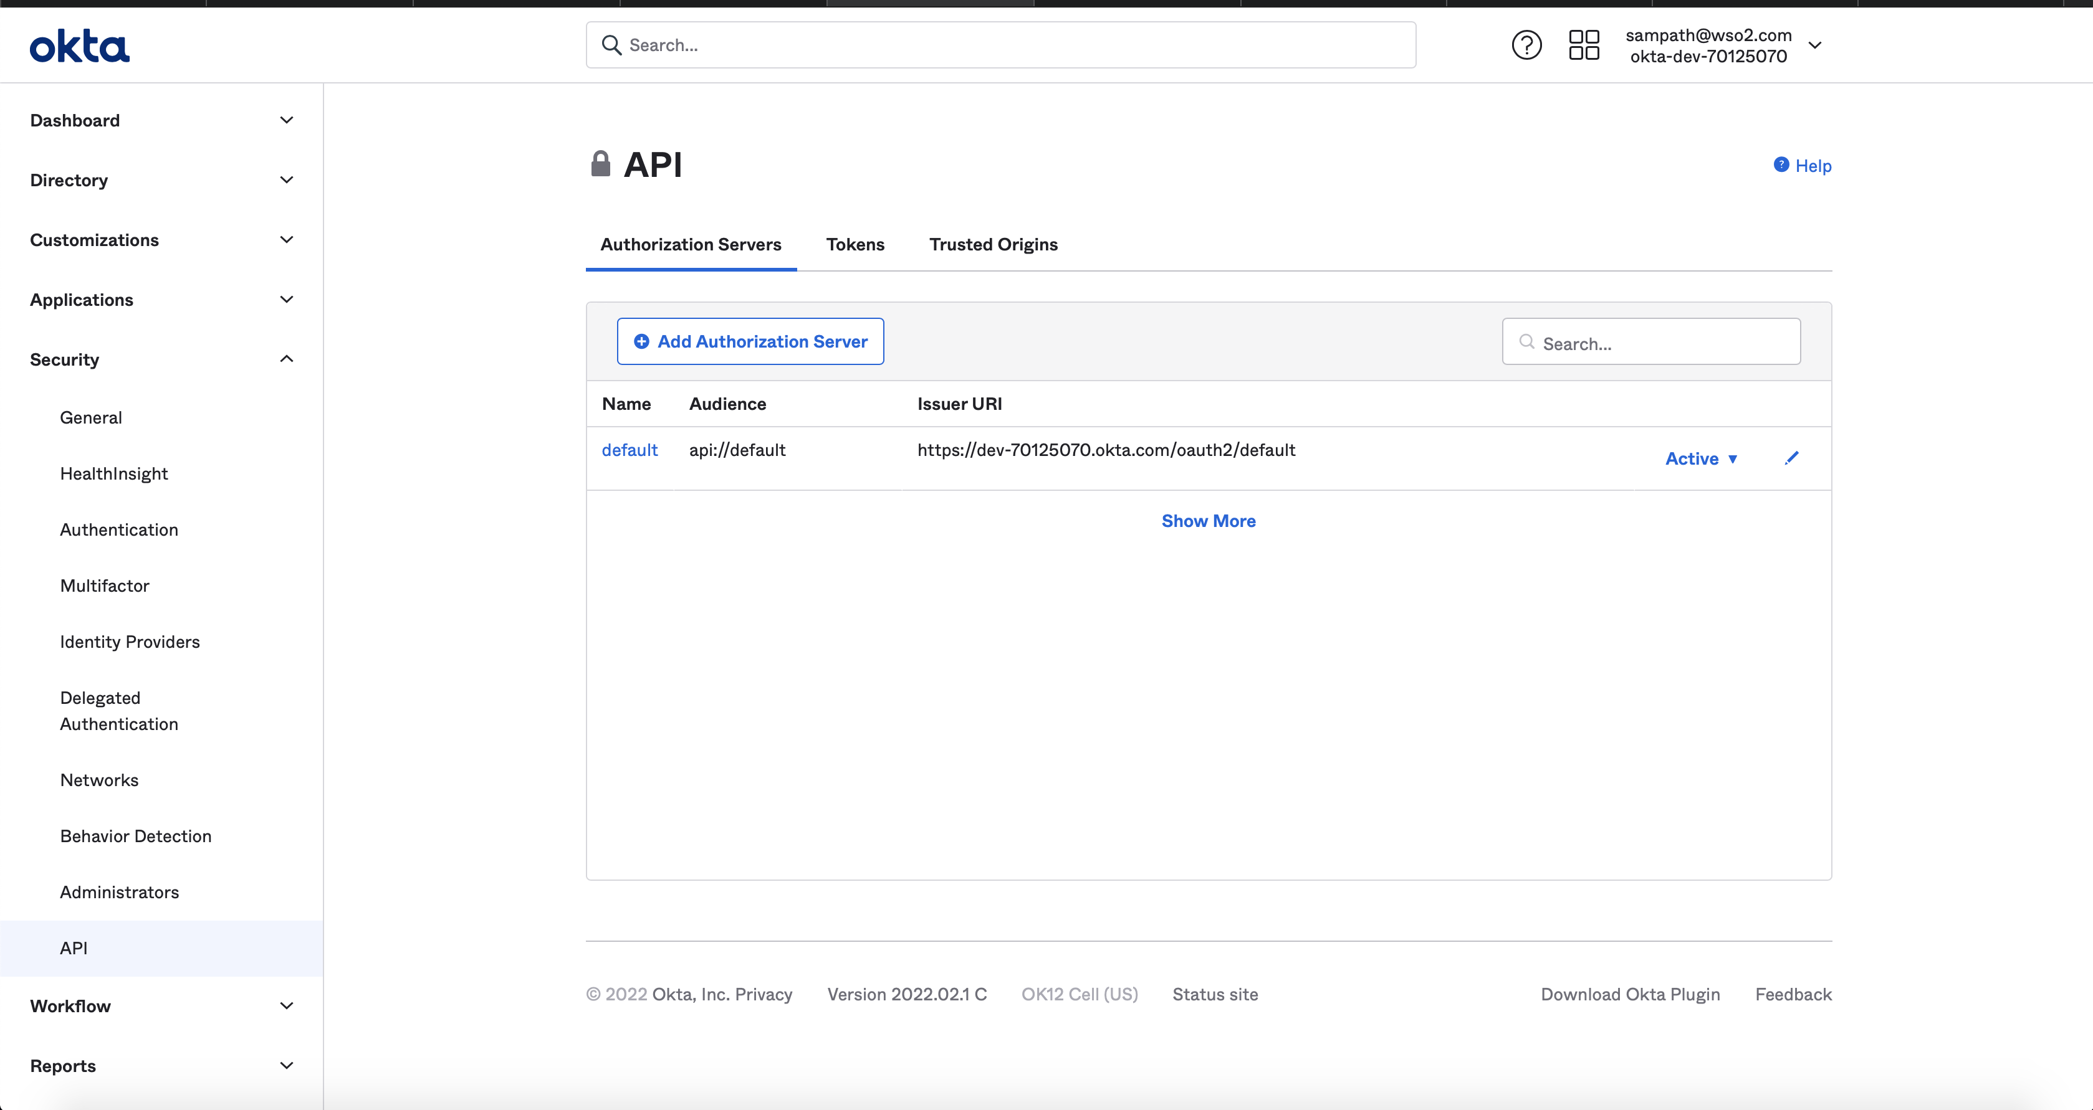Collapse the Security section
This screenshot has height=1110, width=2093.
(161, 359)
